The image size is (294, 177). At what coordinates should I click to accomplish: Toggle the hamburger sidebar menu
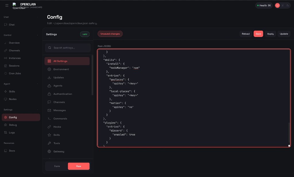point(7,5)
